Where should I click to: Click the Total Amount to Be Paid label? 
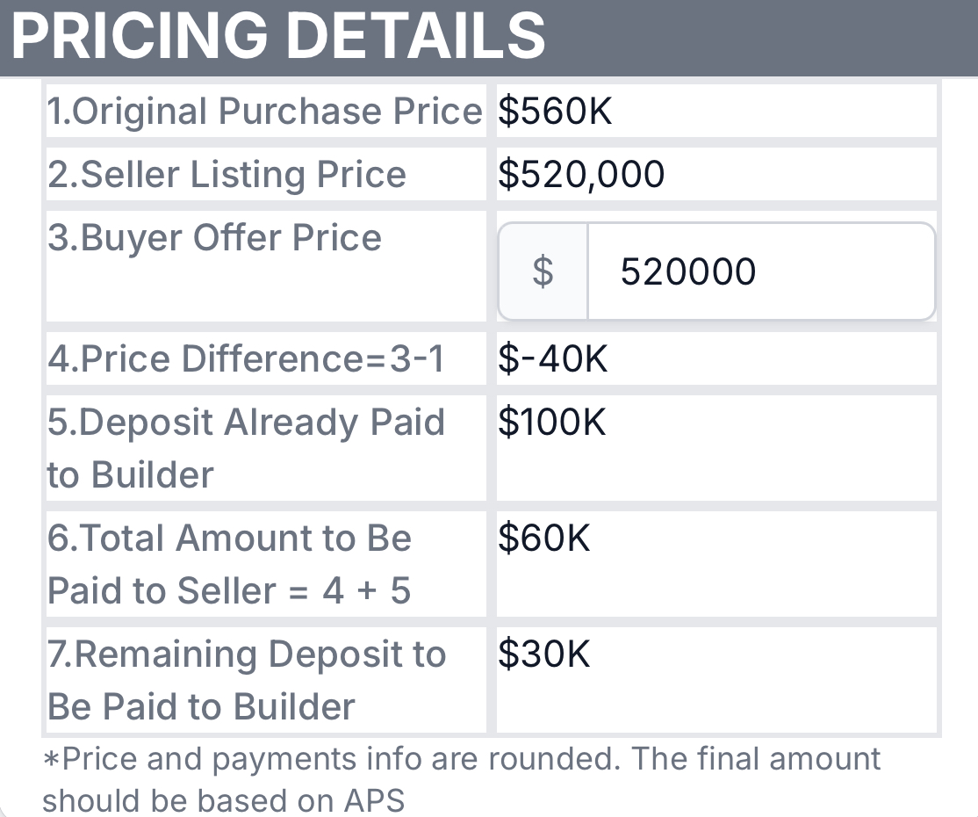pyautogui.click(x=229, y=564)
